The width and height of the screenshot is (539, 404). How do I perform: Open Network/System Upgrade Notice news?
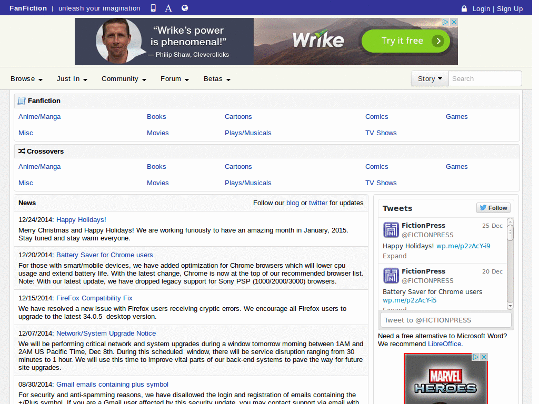106,334
